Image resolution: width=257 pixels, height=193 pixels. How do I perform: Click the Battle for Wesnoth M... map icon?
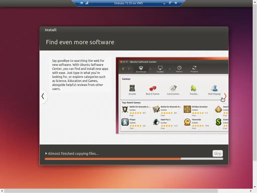[156, 109]
